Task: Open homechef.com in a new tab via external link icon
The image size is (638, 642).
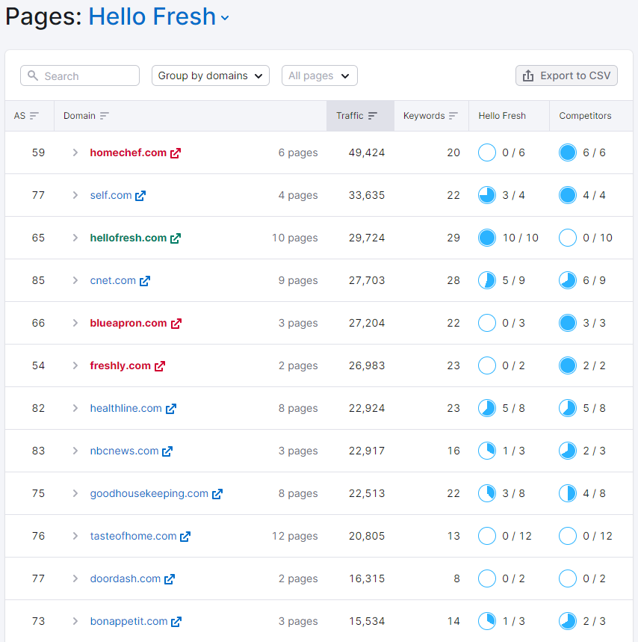Action: point(176,152)
